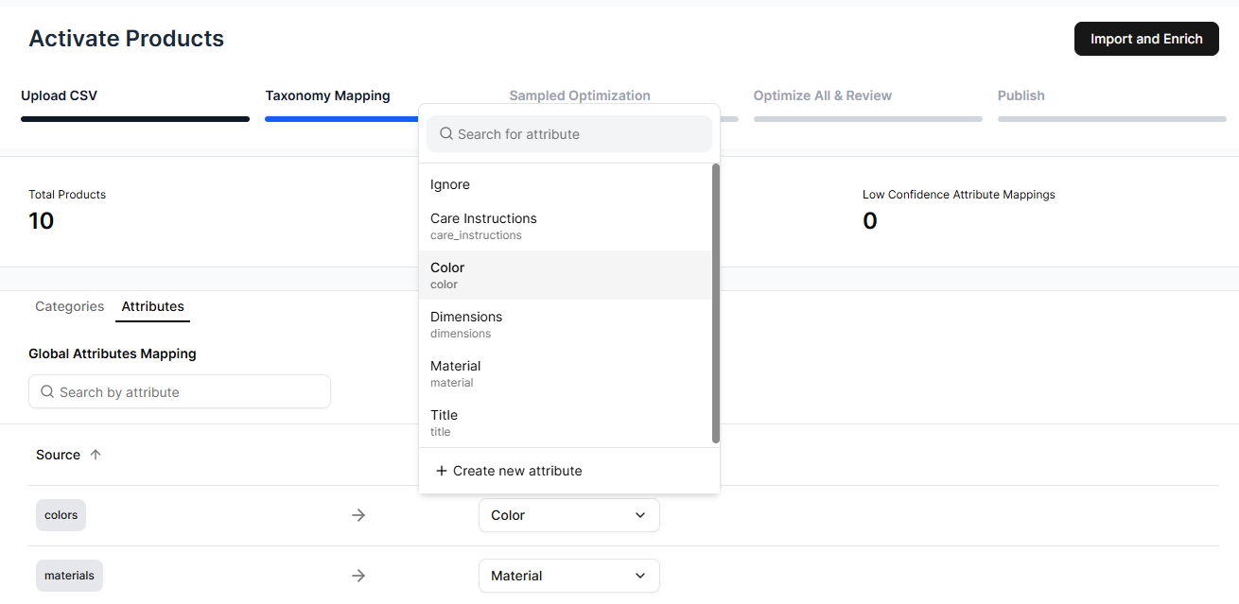1239x604 pixels.
Task: Click the chevron on the Color dropdown
Action: [x=639, y=515]
